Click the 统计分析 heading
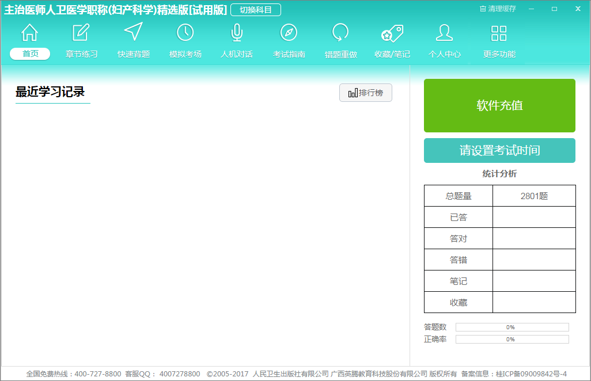This screenshot has width=591, height=381. click(499, 174)
